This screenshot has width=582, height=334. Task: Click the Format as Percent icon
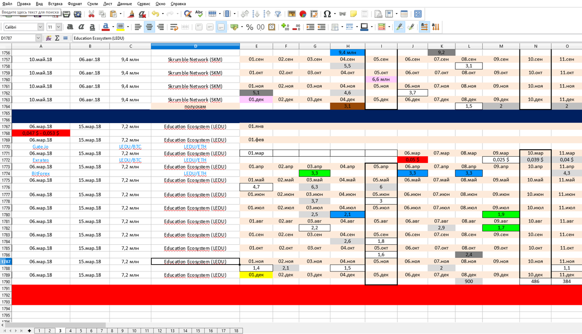click(250, 27)
